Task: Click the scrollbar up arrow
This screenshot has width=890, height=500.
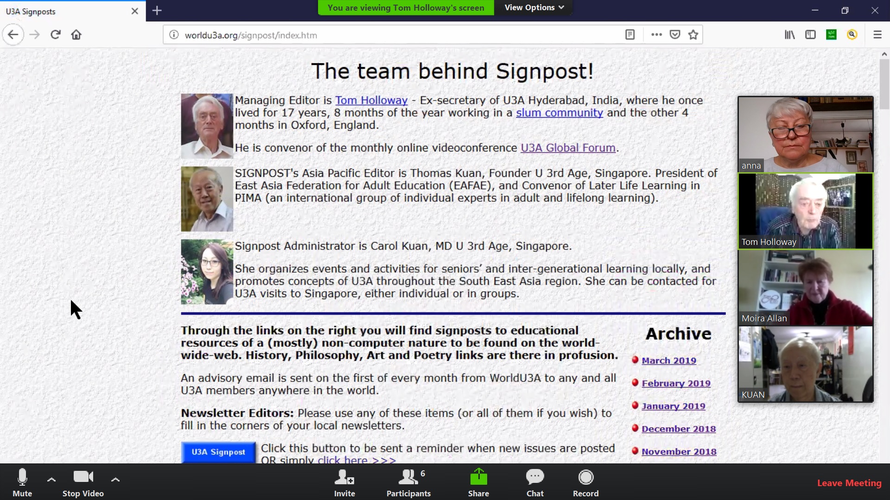Action: tap(884, 54)
